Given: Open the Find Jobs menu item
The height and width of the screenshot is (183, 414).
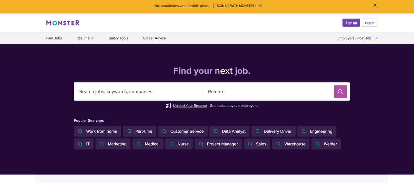Looking at the screenshot, I should [x=54, y=38].
